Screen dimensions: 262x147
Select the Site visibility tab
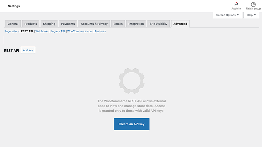159,24
